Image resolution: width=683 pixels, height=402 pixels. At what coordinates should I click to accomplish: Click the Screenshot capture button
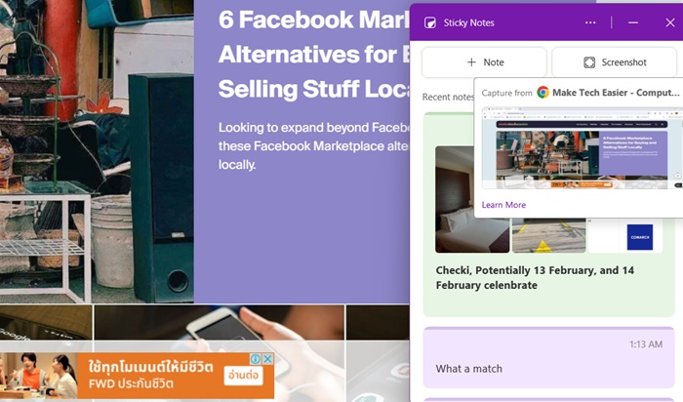click(614, 62)
